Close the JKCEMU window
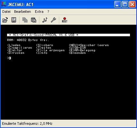 tap(132, 4)
